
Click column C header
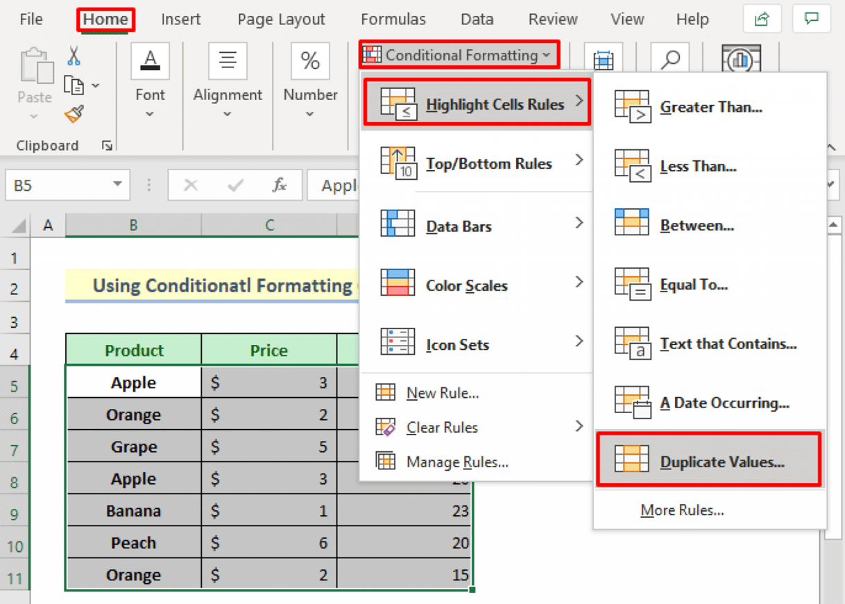coord(269,225)
